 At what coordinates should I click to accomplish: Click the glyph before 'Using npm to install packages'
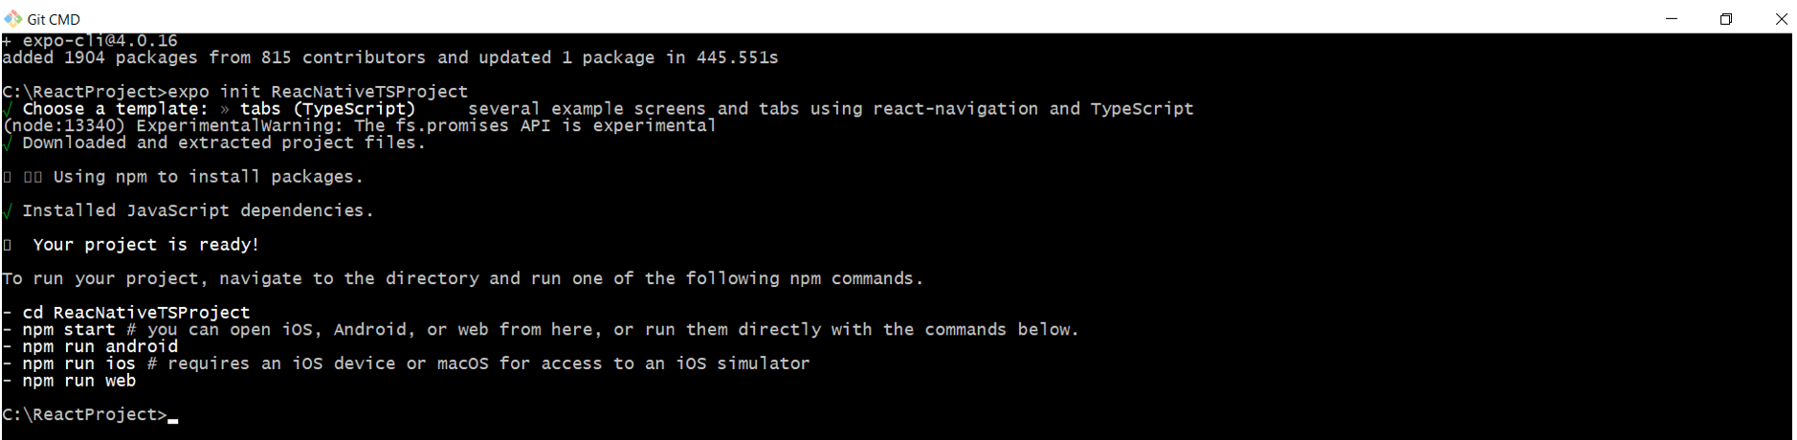(x=8, y=177)
